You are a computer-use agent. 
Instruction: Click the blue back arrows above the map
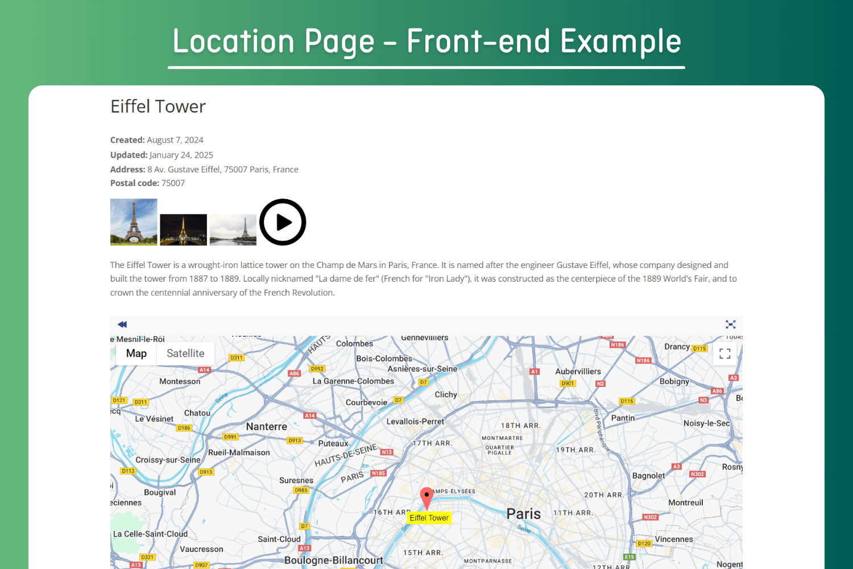pos(122,324)
